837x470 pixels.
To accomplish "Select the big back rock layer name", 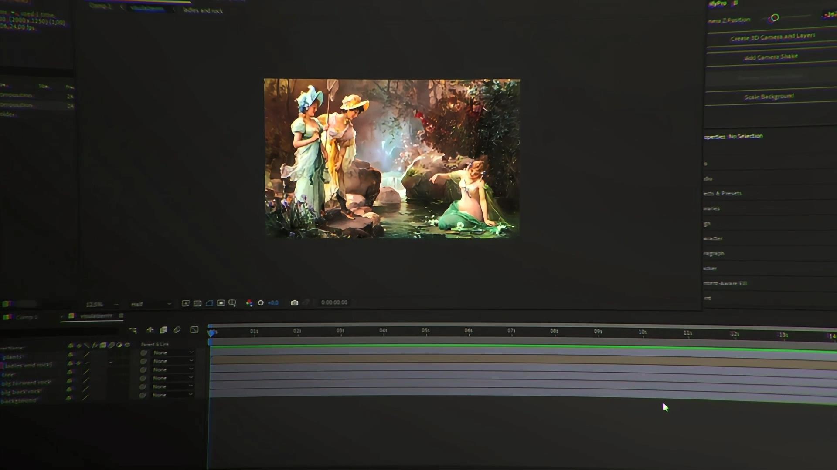I will click(21, 392).
